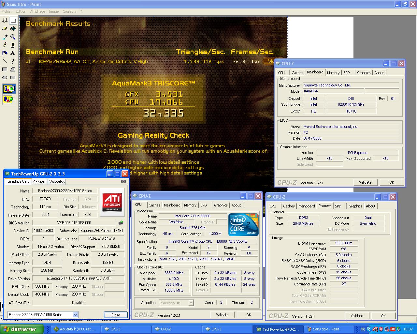Open the Fichier menu in Paint
The image size is (417, 334).
[x=7, y=11]
